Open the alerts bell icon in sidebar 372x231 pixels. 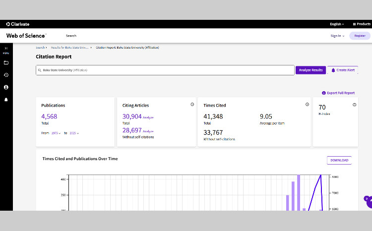pyautogui.click(x=6, y=99)
